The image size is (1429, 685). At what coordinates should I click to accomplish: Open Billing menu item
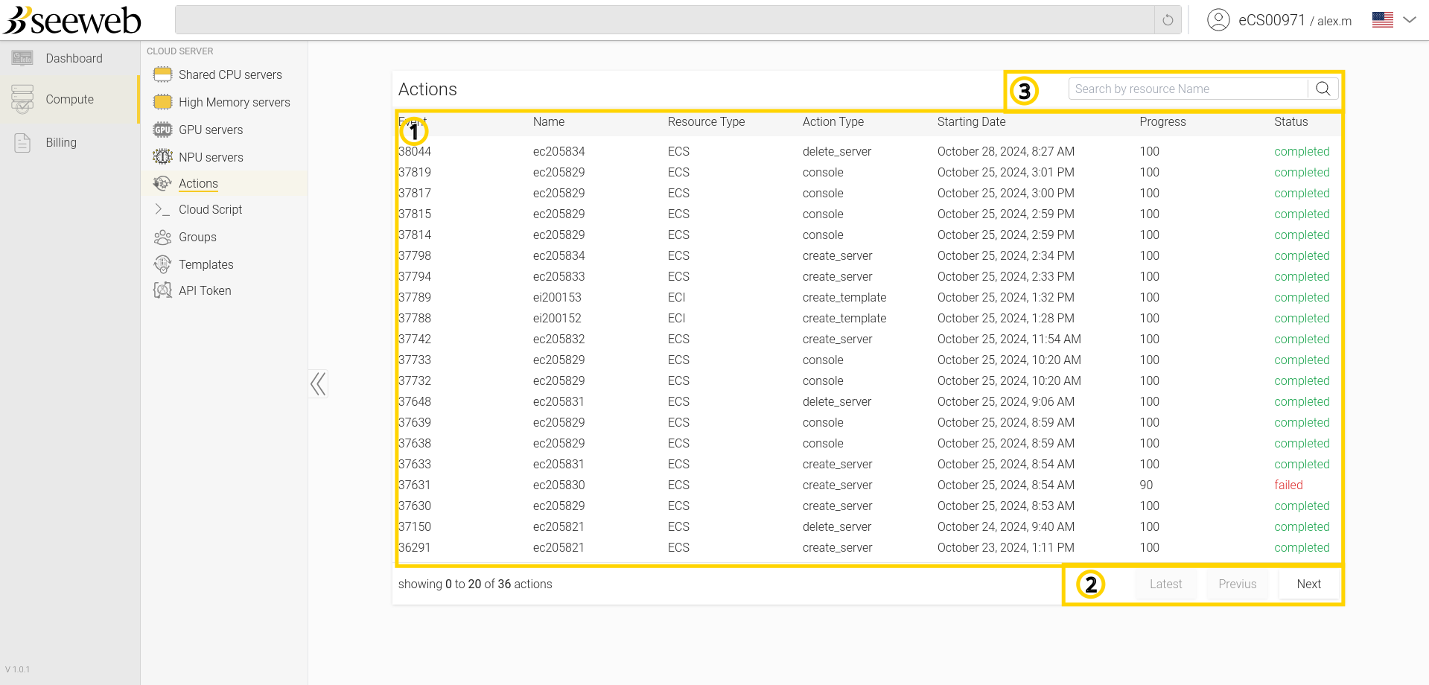[x=61, y=142]
